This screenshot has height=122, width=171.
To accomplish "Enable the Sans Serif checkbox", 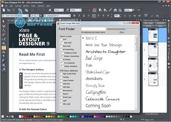I will pos(61,46).
